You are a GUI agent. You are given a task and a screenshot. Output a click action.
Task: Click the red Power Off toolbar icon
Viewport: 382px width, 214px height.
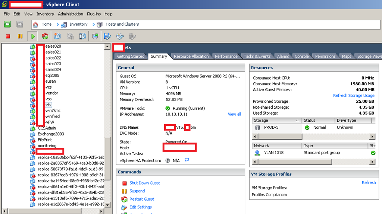click(x=8, y=36)
